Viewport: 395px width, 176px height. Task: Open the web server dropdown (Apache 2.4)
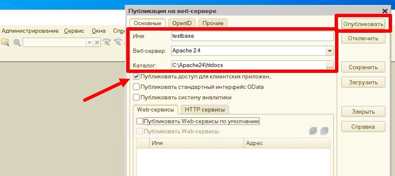tap(330, 51)
